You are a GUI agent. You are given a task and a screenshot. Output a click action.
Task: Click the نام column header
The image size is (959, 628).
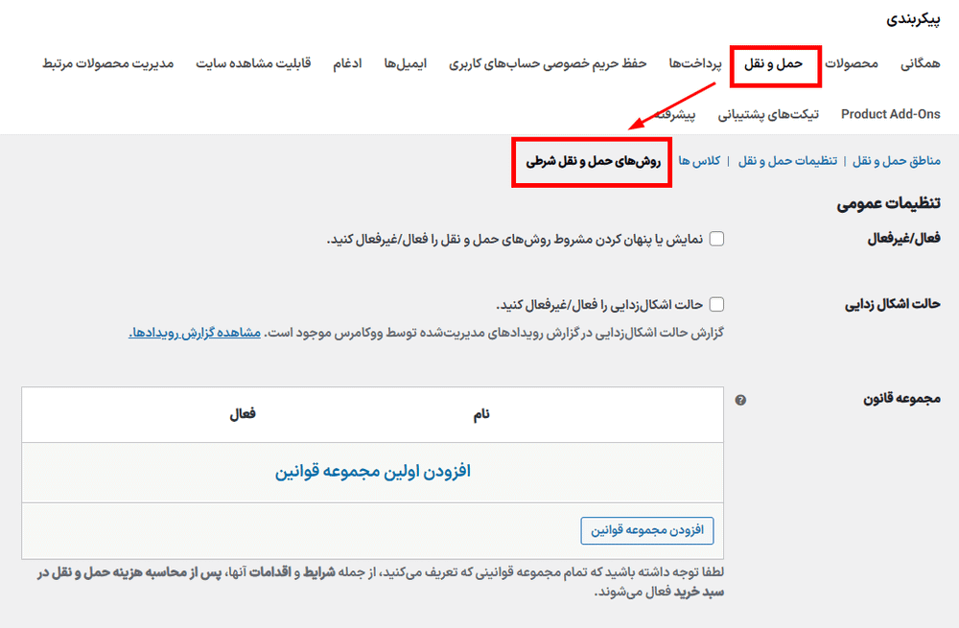pos(481,414)
